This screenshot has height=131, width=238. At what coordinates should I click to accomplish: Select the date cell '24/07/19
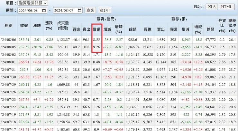coord(8,115)
